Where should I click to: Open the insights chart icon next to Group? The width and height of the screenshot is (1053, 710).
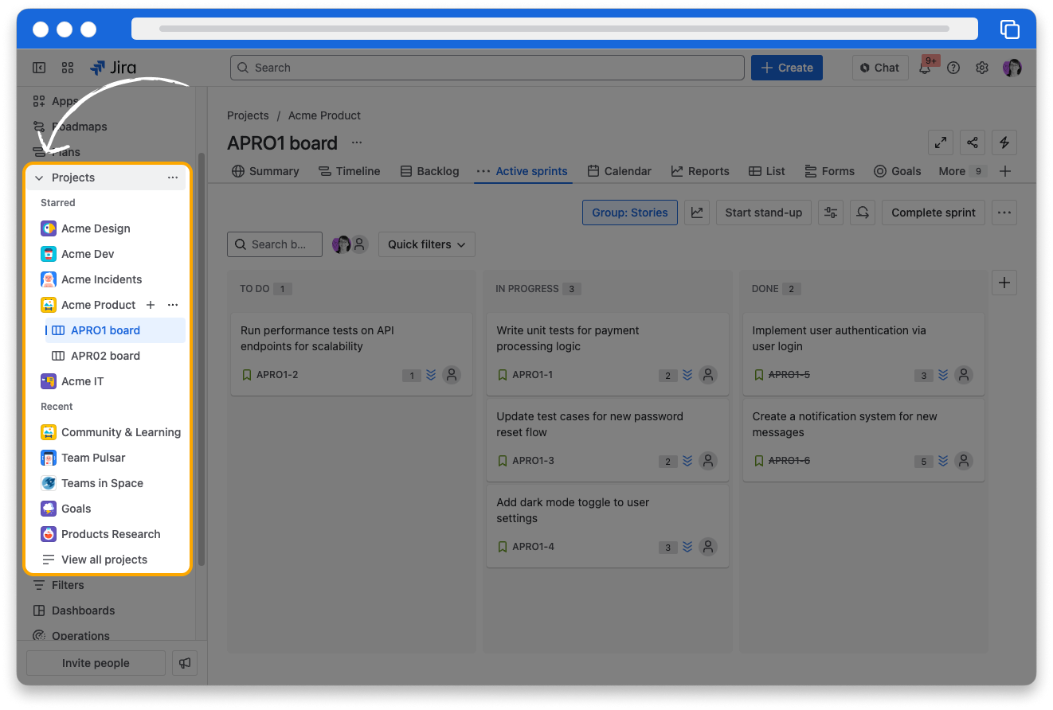pos(697,213)
